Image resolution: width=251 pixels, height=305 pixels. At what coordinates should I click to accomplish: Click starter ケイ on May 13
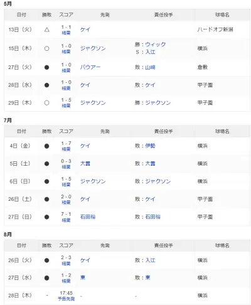point(85,29)
